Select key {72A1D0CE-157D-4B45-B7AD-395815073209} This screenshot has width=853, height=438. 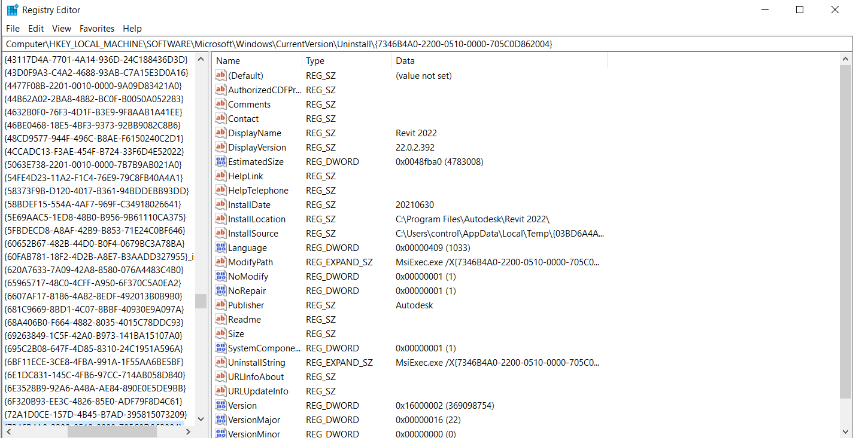coord(96,415)
